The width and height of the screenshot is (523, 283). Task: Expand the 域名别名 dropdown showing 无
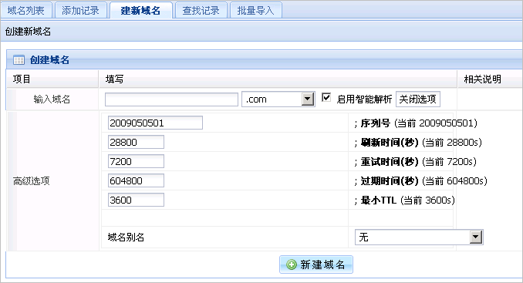coord(420,237)
